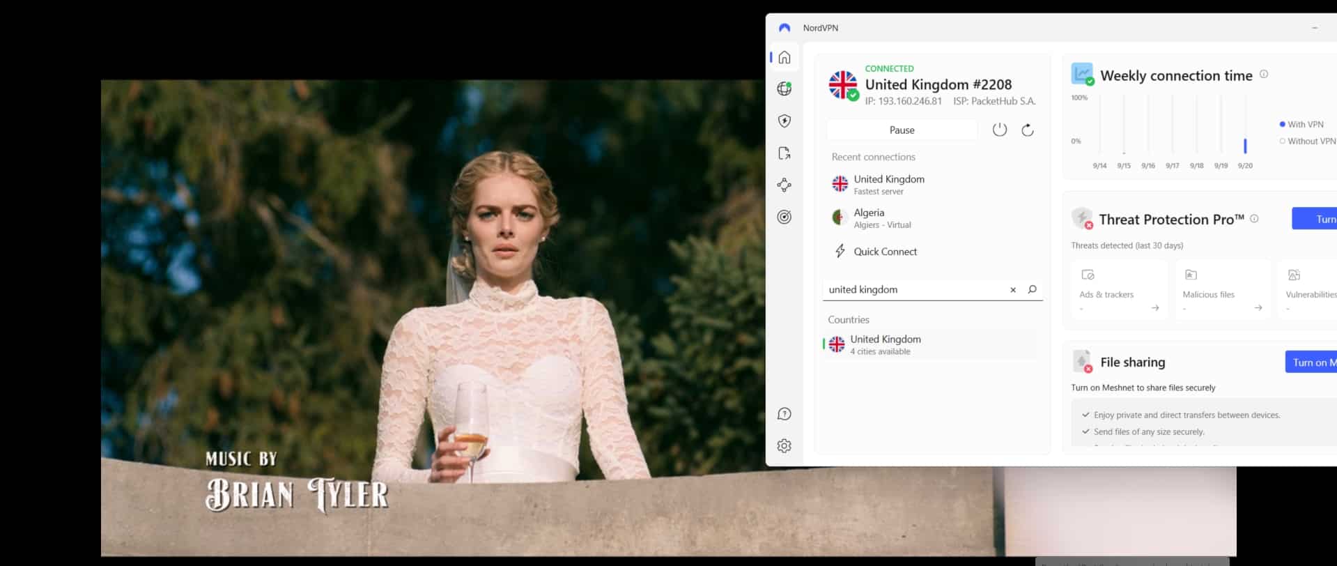The height and width of the screenshot is (566, 1337).
Task: Turn on Threat Protection Pro button
Action: [1315, 218]
